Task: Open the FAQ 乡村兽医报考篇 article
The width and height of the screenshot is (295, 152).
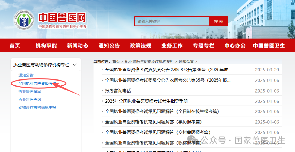Action: [158, 132]
